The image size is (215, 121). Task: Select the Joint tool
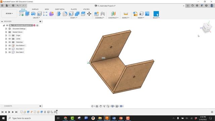point(102,14)
